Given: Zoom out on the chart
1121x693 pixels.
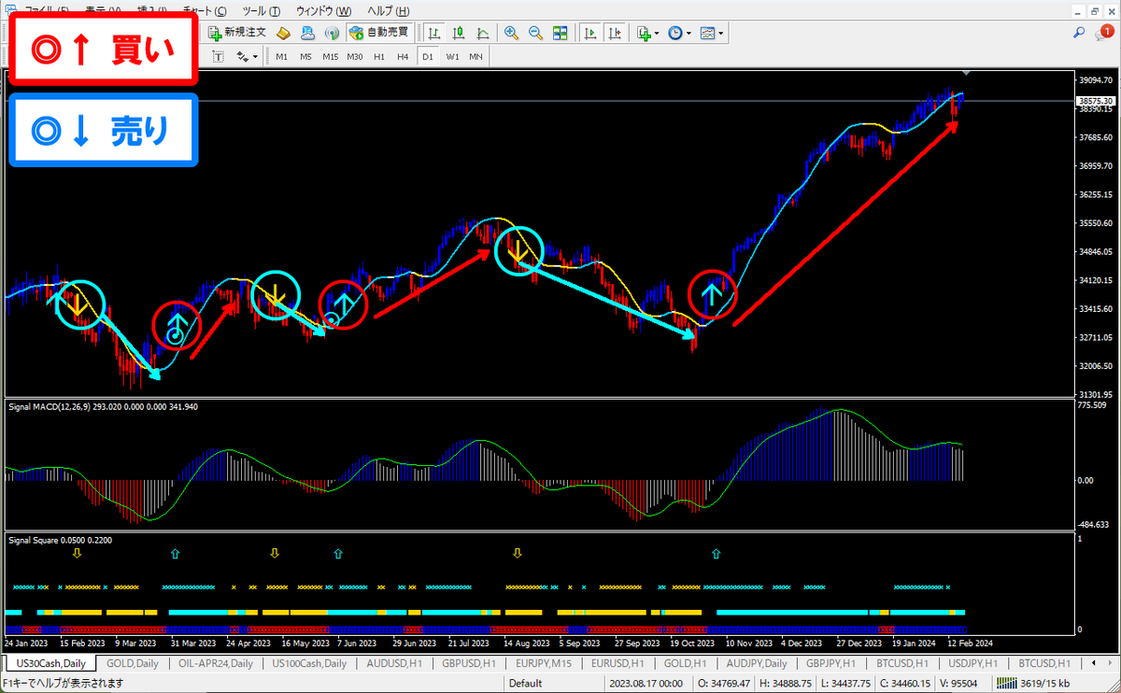Looking at the screenshot, I should pyautogui.click(x=535, y=33).
